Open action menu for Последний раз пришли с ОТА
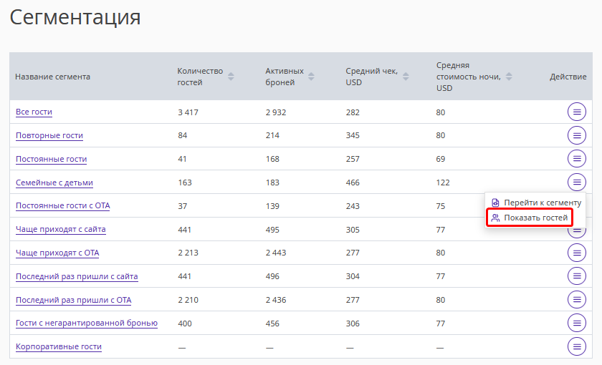This screenshot has width=602, height=365. click(x=577, y=300)
